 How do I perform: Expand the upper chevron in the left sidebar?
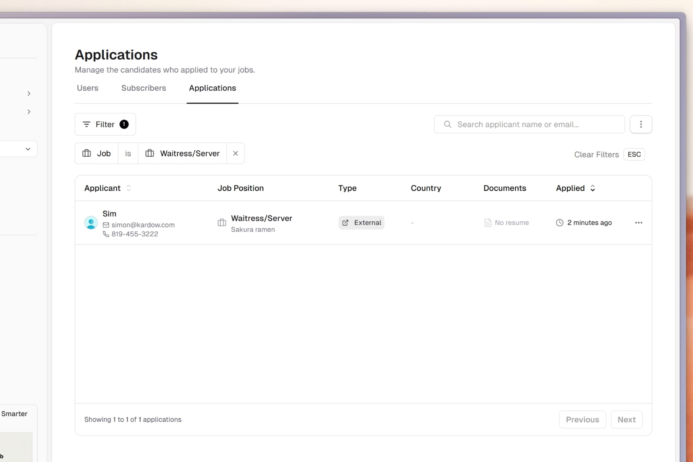point(29,93)
